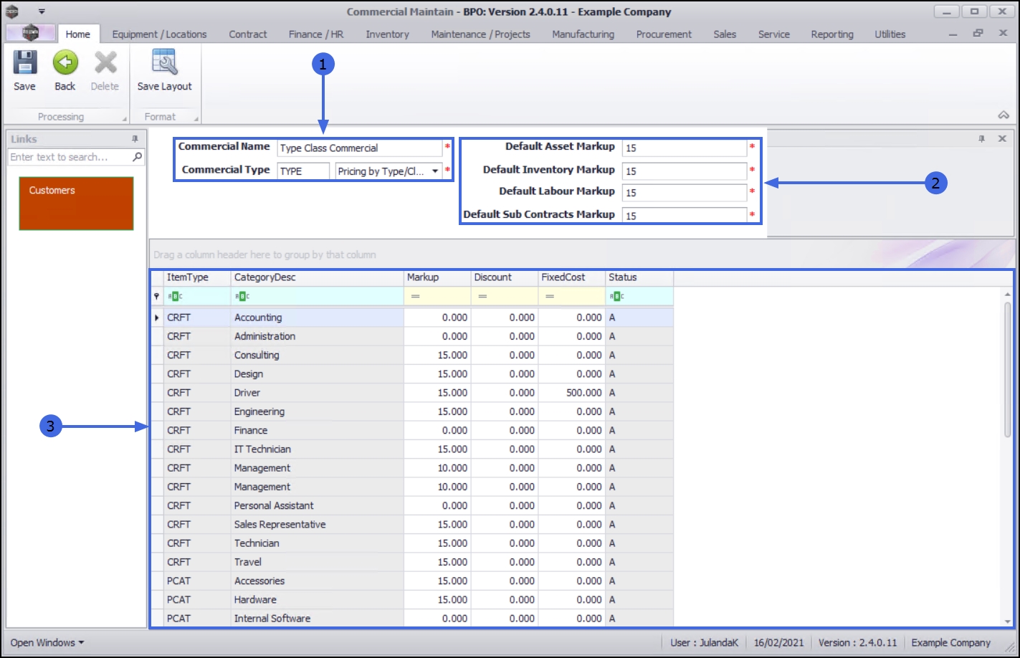The image size is (1020, 658).
Task: Click the Commercial Name text field
Action: coord(359,148)
